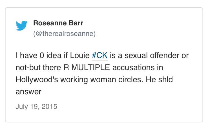Click the word accusations in the tweet

[x=133, y=67]
